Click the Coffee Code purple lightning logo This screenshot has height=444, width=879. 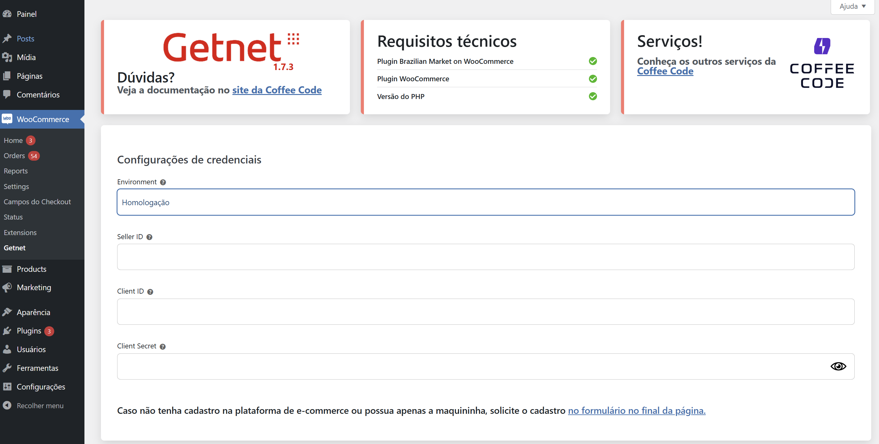[x=822, y=46]
